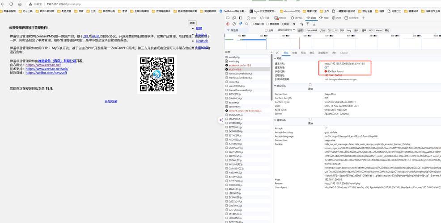Viewport: 441px width, 223px height.
Task: Click the network conditions wifi icon
Action: (x=302, y=24)
